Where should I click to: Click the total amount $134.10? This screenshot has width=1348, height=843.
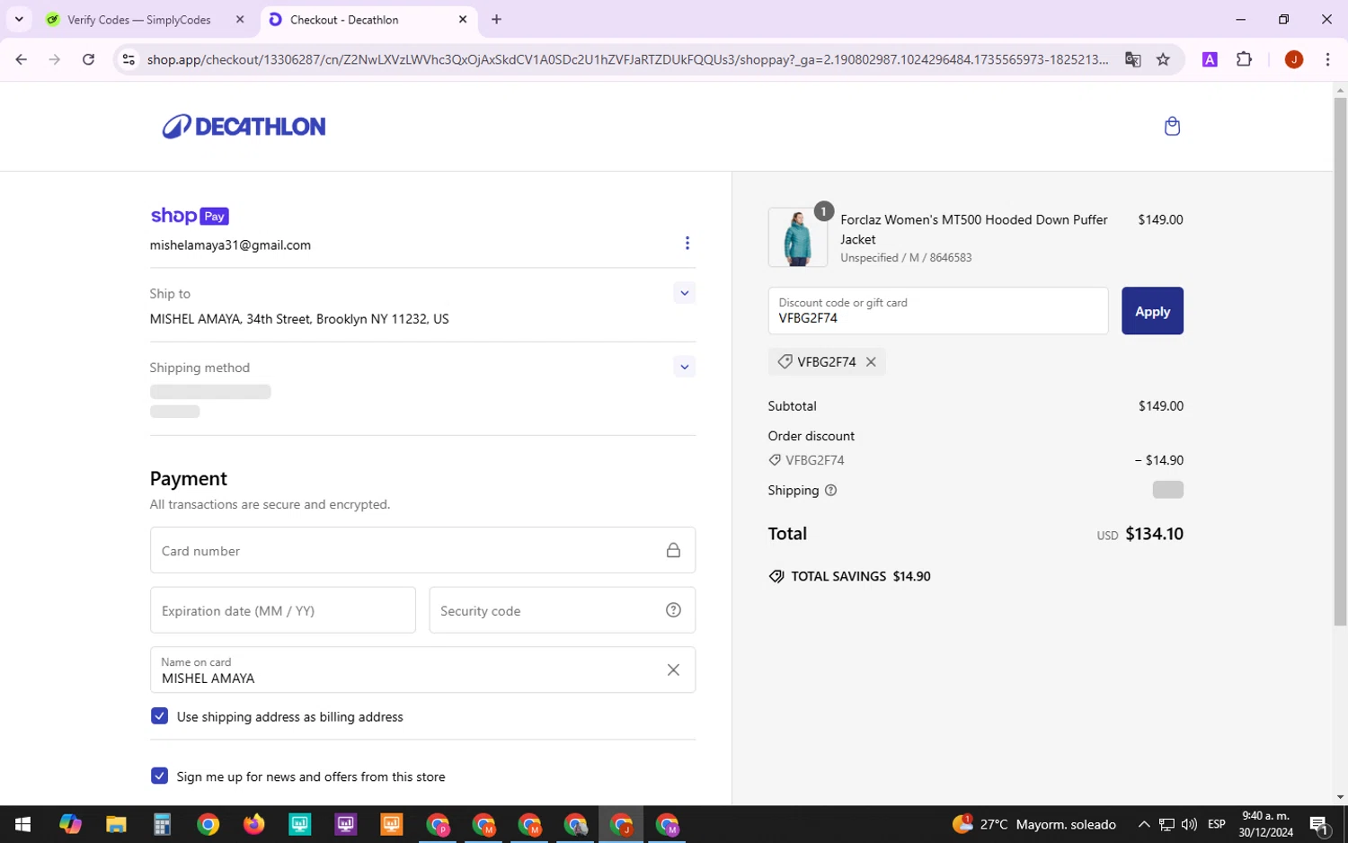coord(1154,534)
